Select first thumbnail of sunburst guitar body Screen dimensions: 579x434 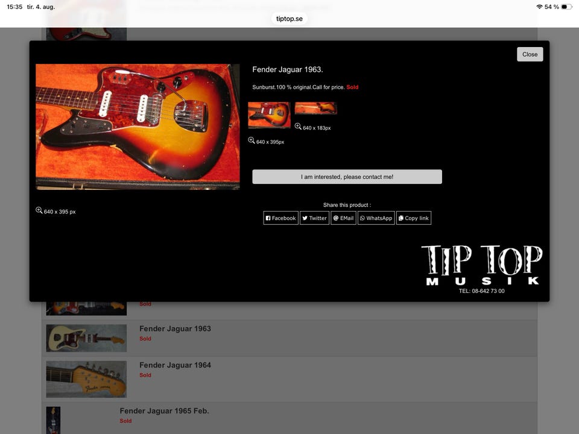pos(269,115)
